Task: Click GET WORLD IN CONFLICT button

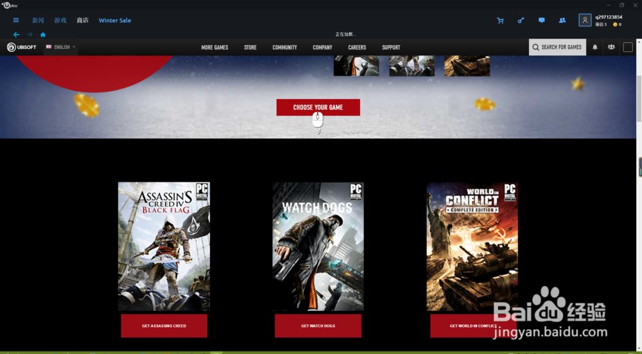Action: pos(473,326)
